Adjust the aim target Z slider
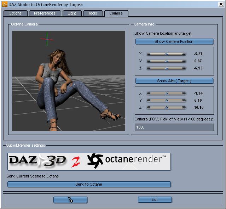Screen dimensions: 226x209 166,107
